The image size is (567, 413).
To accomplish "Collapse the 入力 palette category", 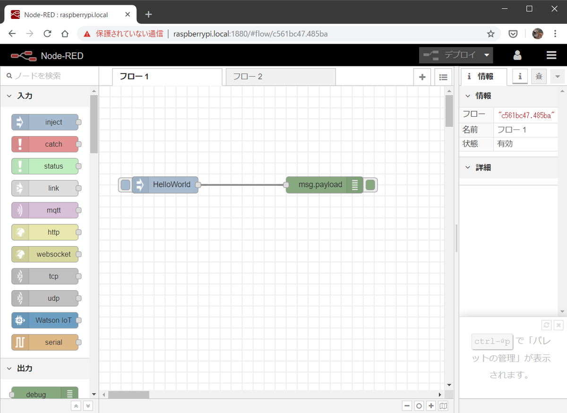I will pyautogui.click(x=45, y=95).
